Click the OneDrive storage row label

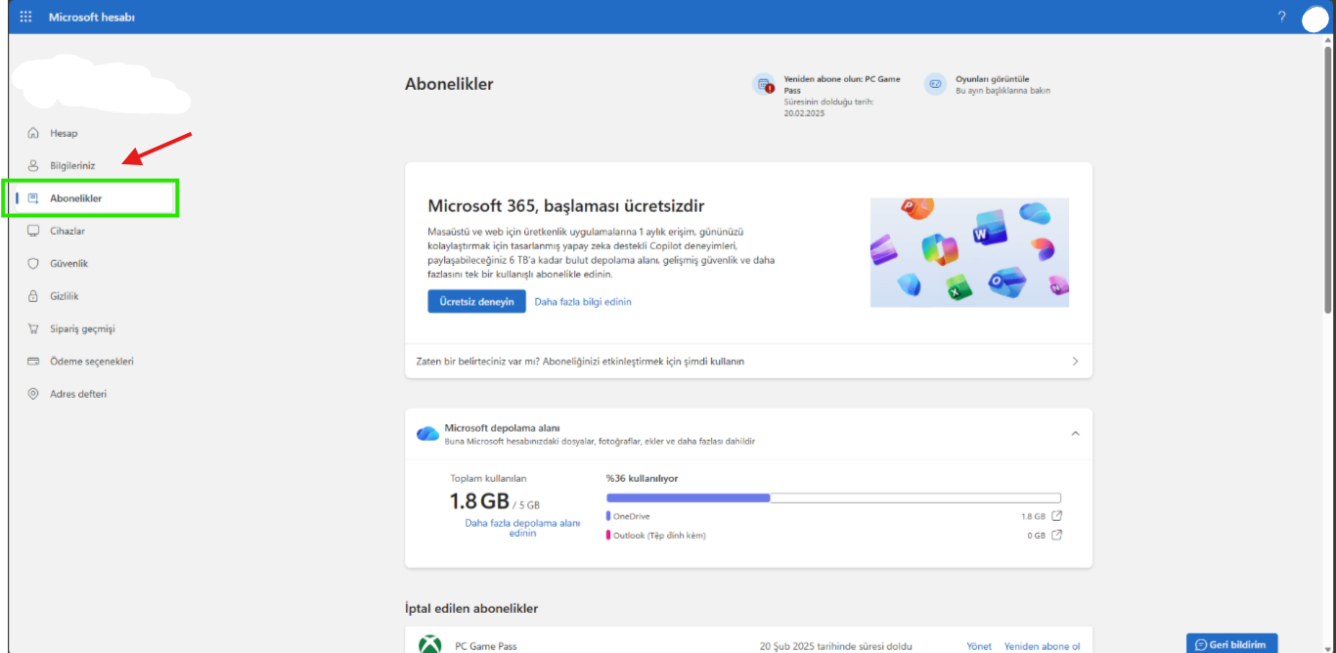[631, 516]
